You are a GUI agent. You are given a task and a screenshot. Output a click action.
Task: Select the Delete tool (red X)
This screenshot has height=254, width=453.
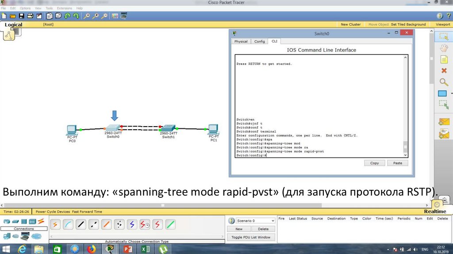(x=444, y=70)
